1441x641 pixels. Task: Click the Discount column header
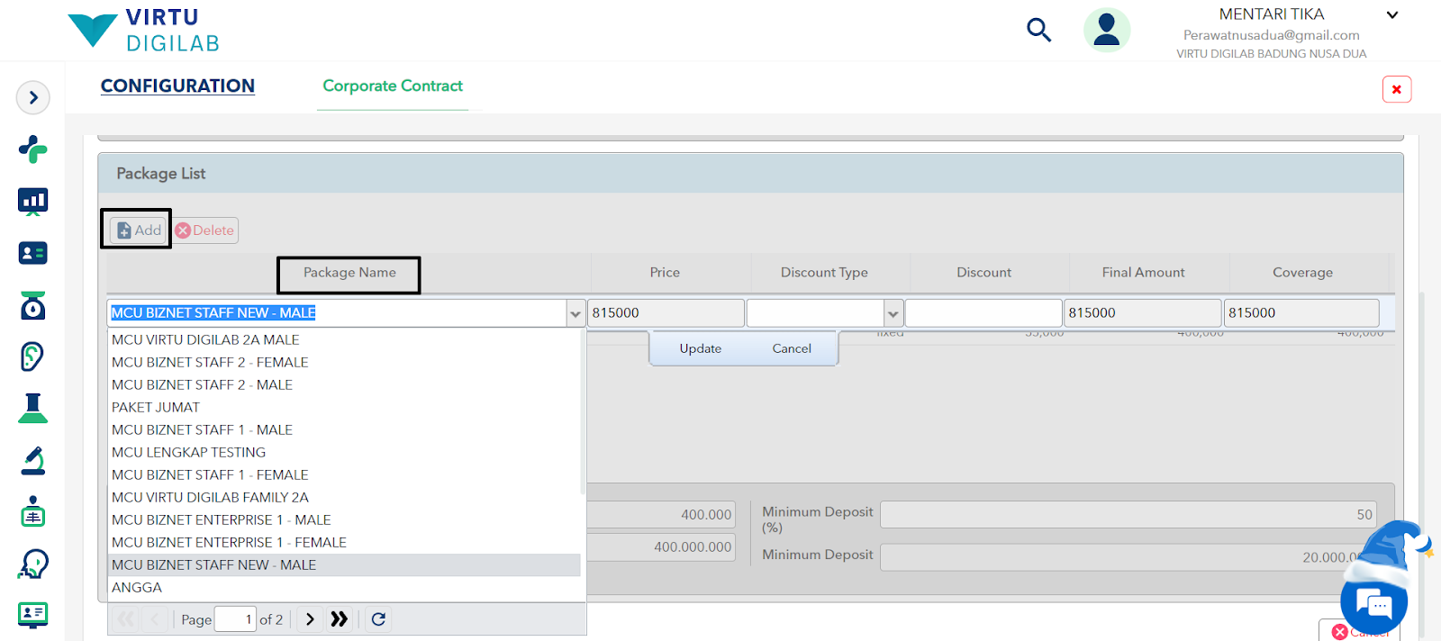tap(983, 273)
